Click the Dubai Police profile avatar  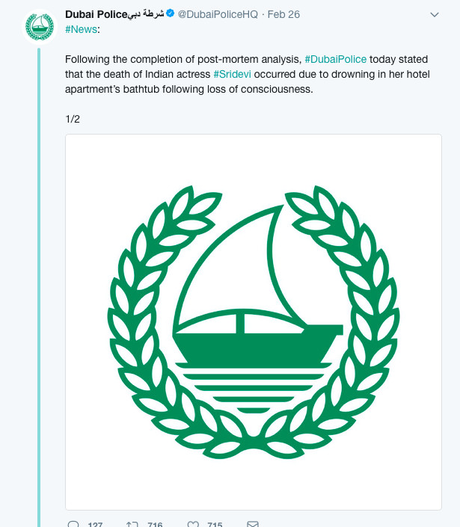(40, 27)
